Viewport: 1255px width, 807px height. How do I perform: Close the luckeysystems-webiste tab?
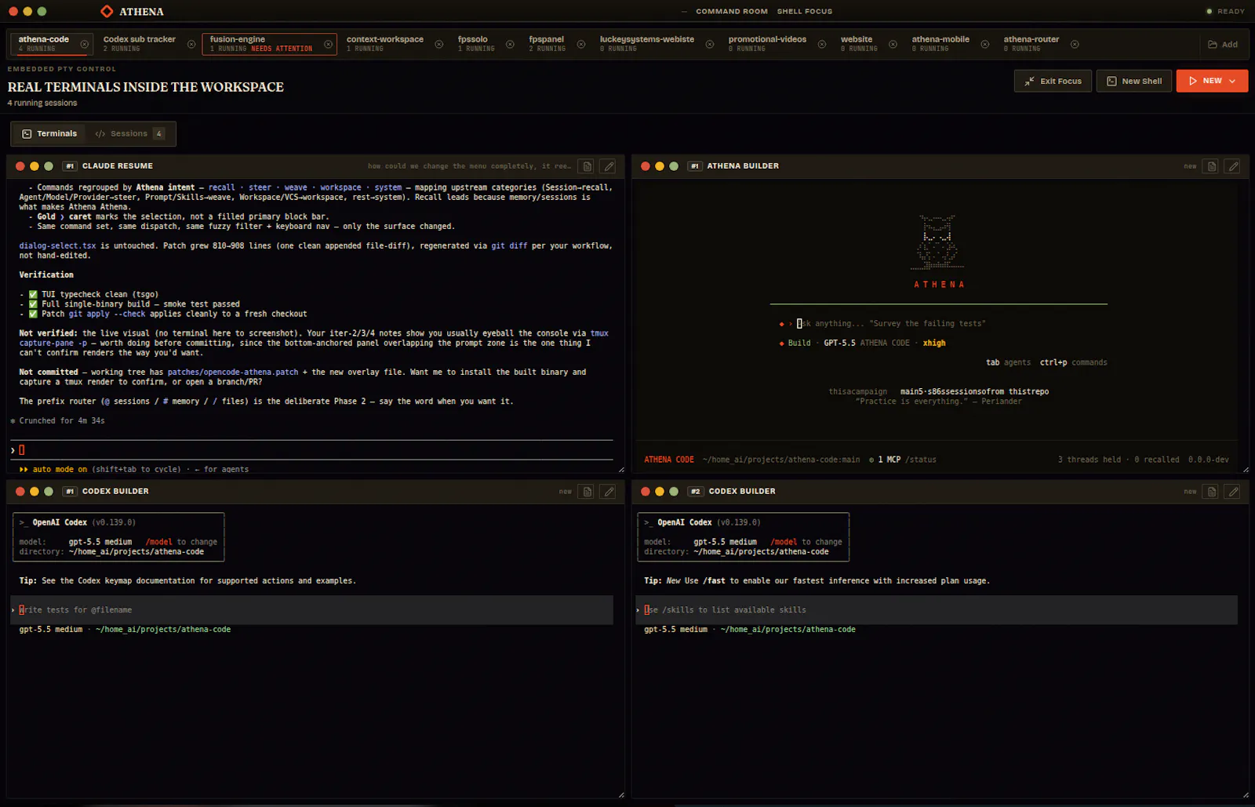710,44
